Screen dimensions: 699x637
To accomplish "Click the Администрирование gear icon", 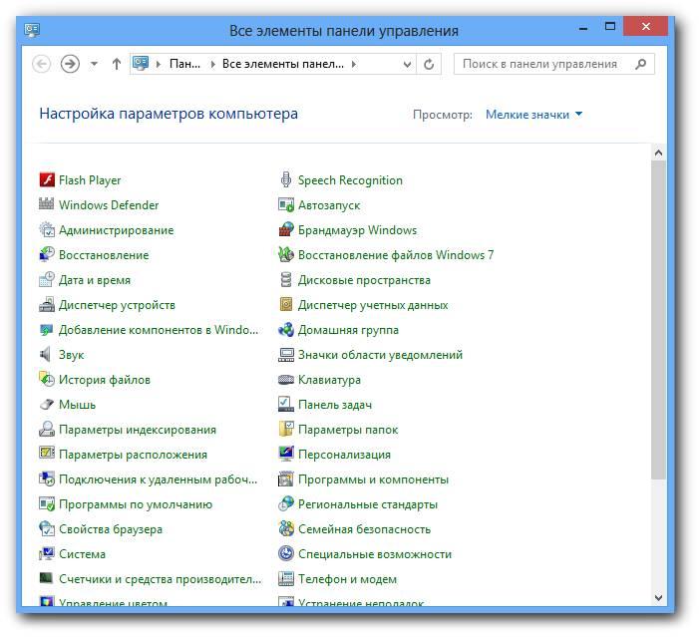I will coord(47,230).
